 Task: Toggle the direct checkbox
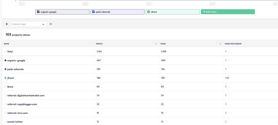pyautogui.click(x=149, y=12)
